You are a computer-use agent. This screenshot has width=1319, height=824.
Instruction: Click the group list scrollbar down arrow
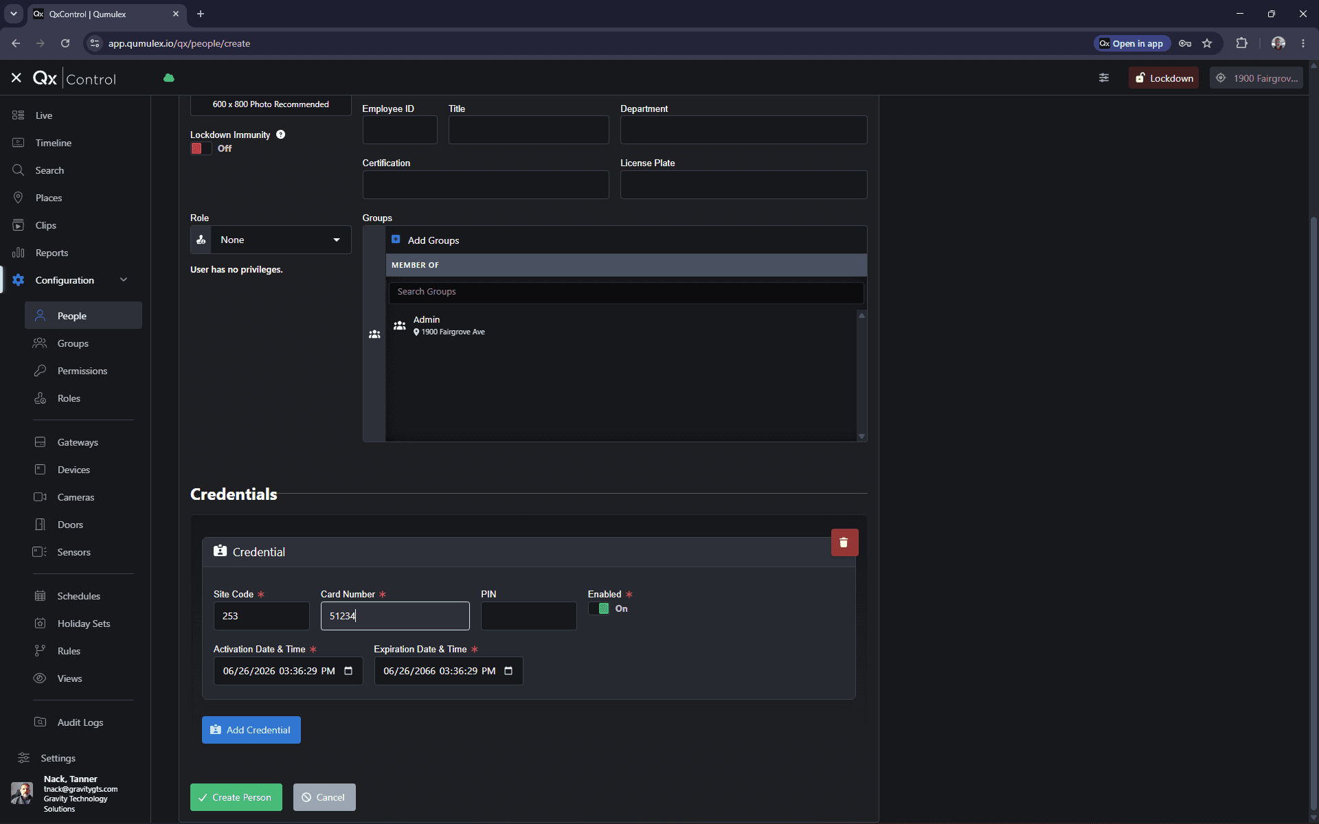pyautogui.click(x=861, y=436)
